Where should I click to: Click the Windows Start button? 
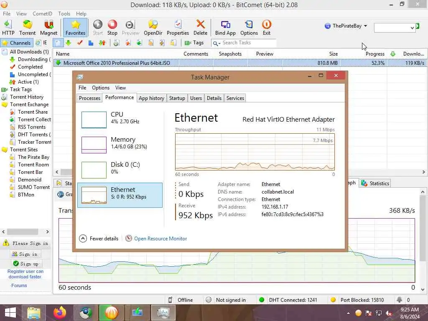10,313
